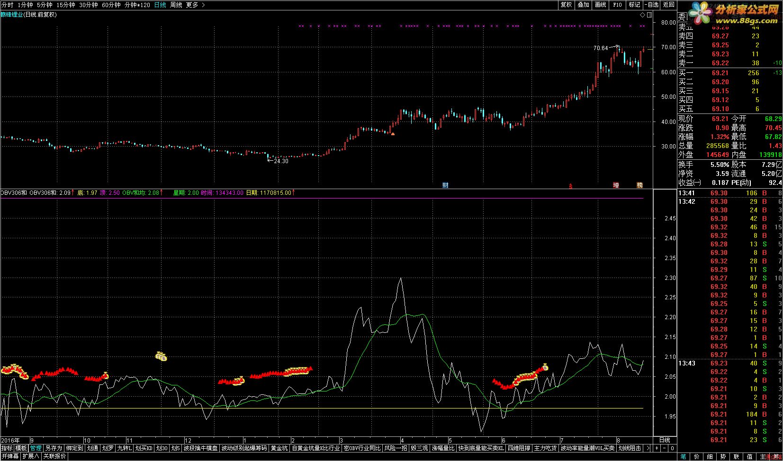Switch to the 周线 weekly chart
783x461 pixels.
point(176,5)
